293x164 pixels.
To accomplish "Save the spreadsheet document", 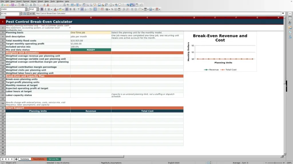I will tap(13, 5).
